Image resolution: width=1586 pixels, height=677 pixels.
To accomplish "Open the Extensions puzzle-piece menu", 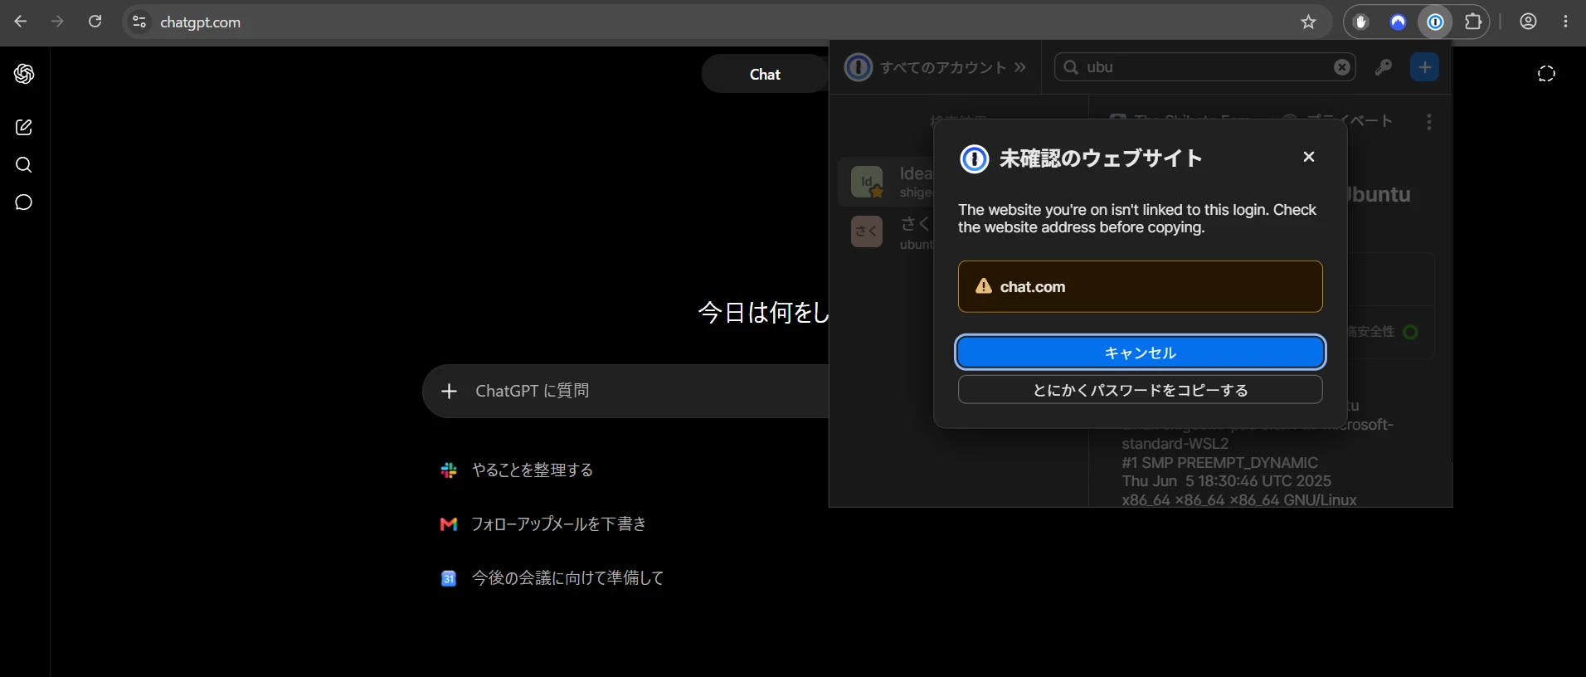I will (x=1473, y=22).
